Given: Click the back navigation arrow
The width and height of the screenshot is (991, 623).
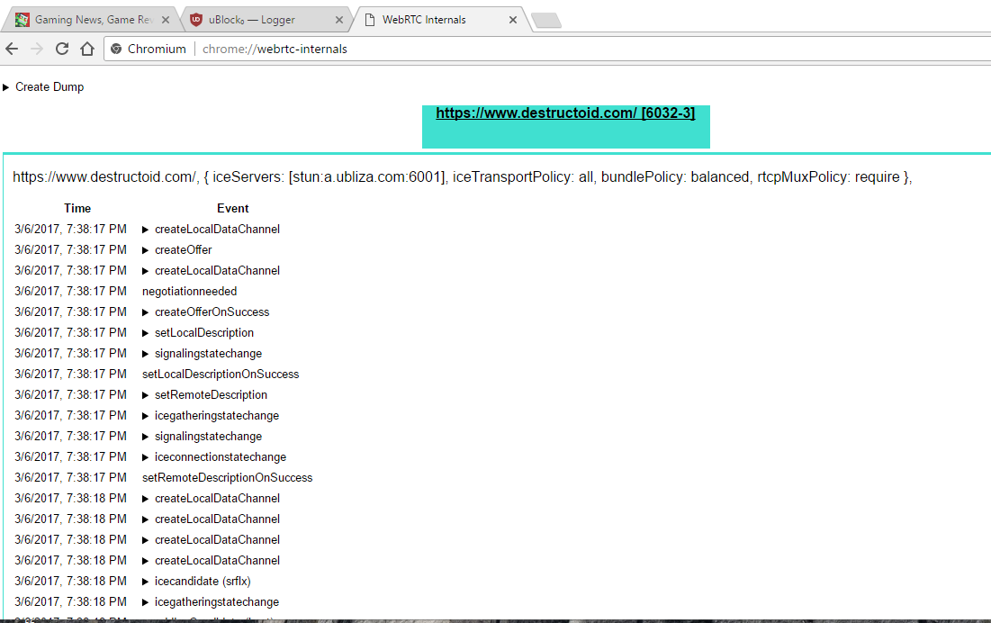Looking at the screenshot, I should (12, 49).
